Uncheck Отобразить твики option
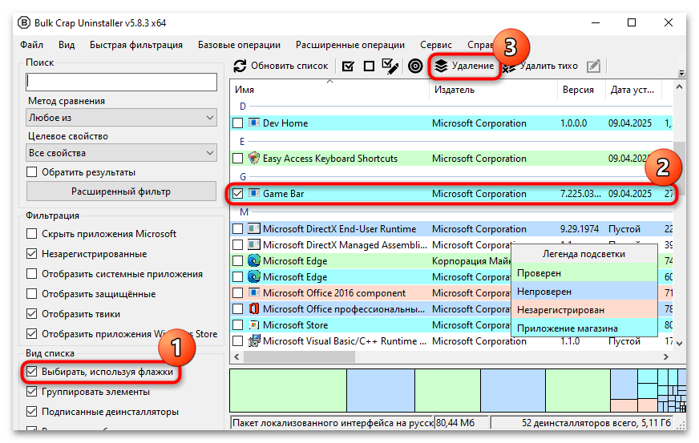Image resolution: width=699 pixels, height=443 pixels. pyautogui.click(x=31, y=314)
